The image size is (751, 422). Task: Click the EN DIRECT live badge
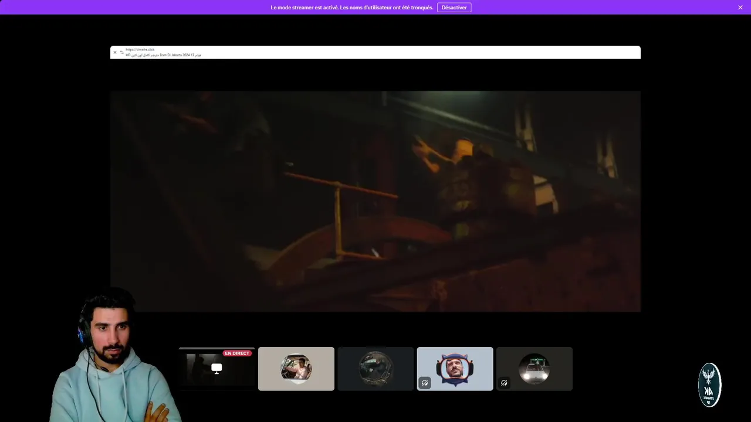(x=237, y=353)
